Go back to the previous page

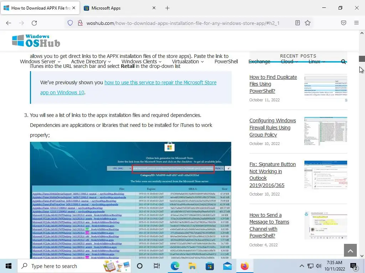coord(9,23)
